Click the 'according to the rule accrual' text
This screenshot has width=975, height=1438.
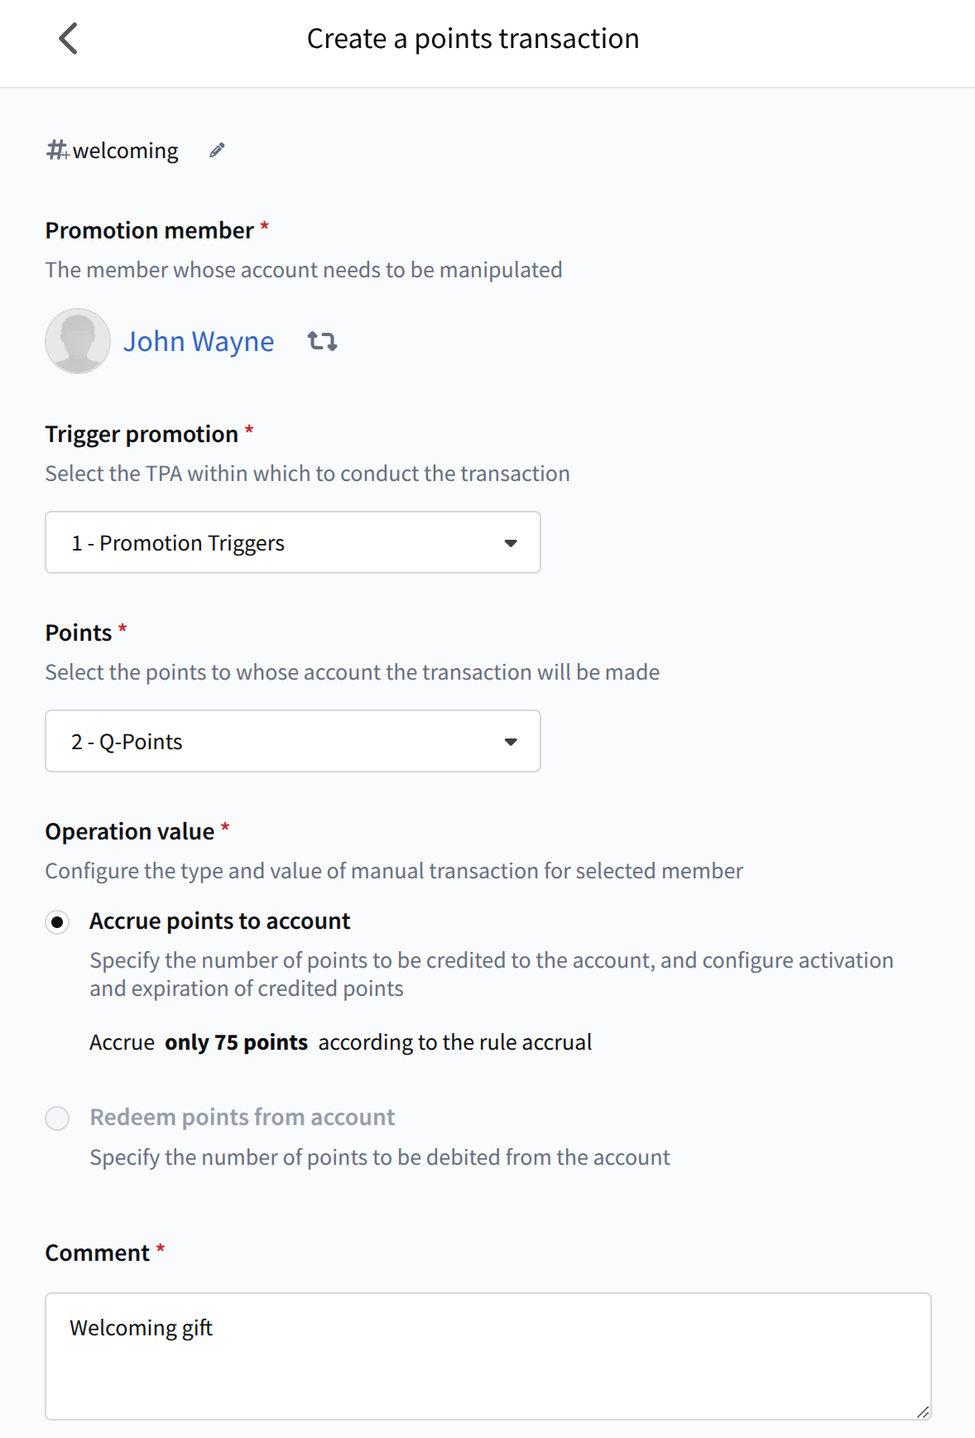(x=454, y=1042)
